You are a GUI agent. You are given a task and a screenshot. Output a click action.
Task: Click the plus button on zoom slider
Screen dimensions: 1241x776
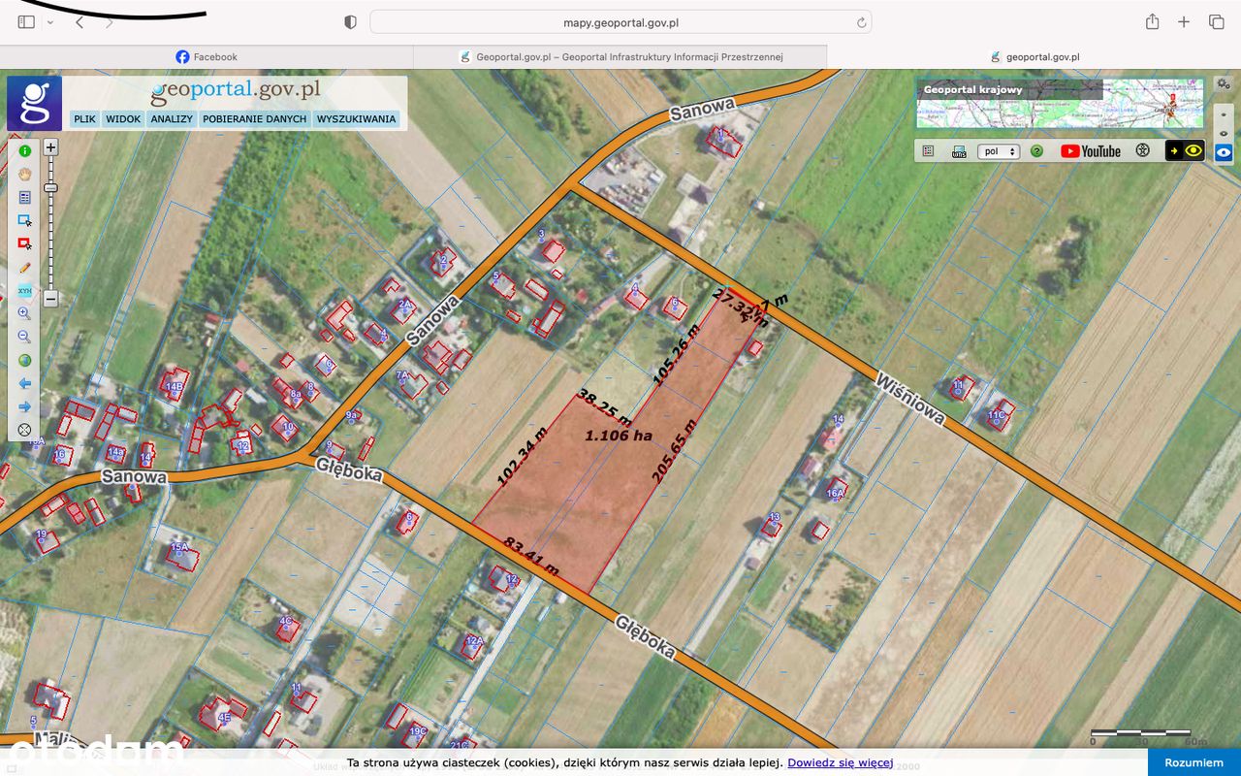point(51,147)
